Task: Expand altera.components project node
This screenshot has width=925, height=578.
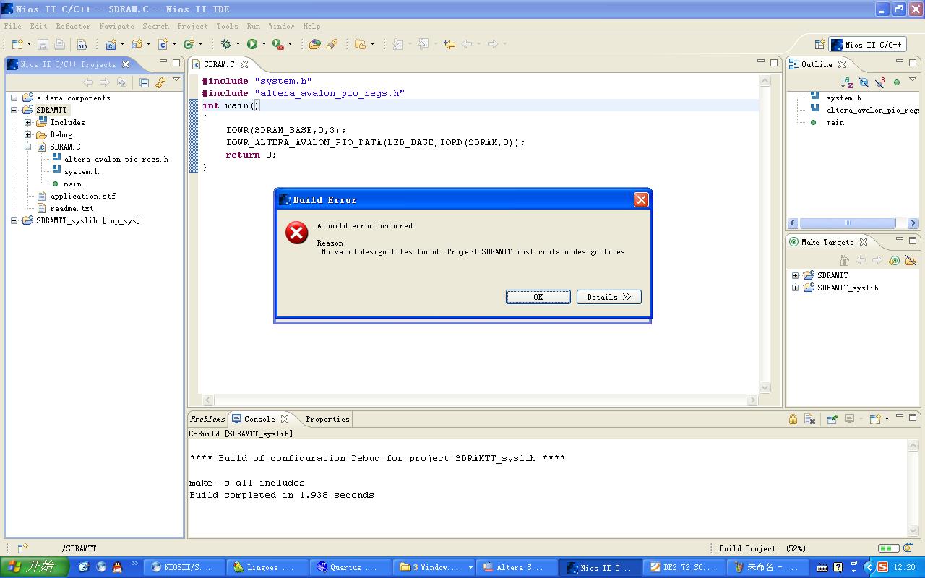Action: coord(14,98)
